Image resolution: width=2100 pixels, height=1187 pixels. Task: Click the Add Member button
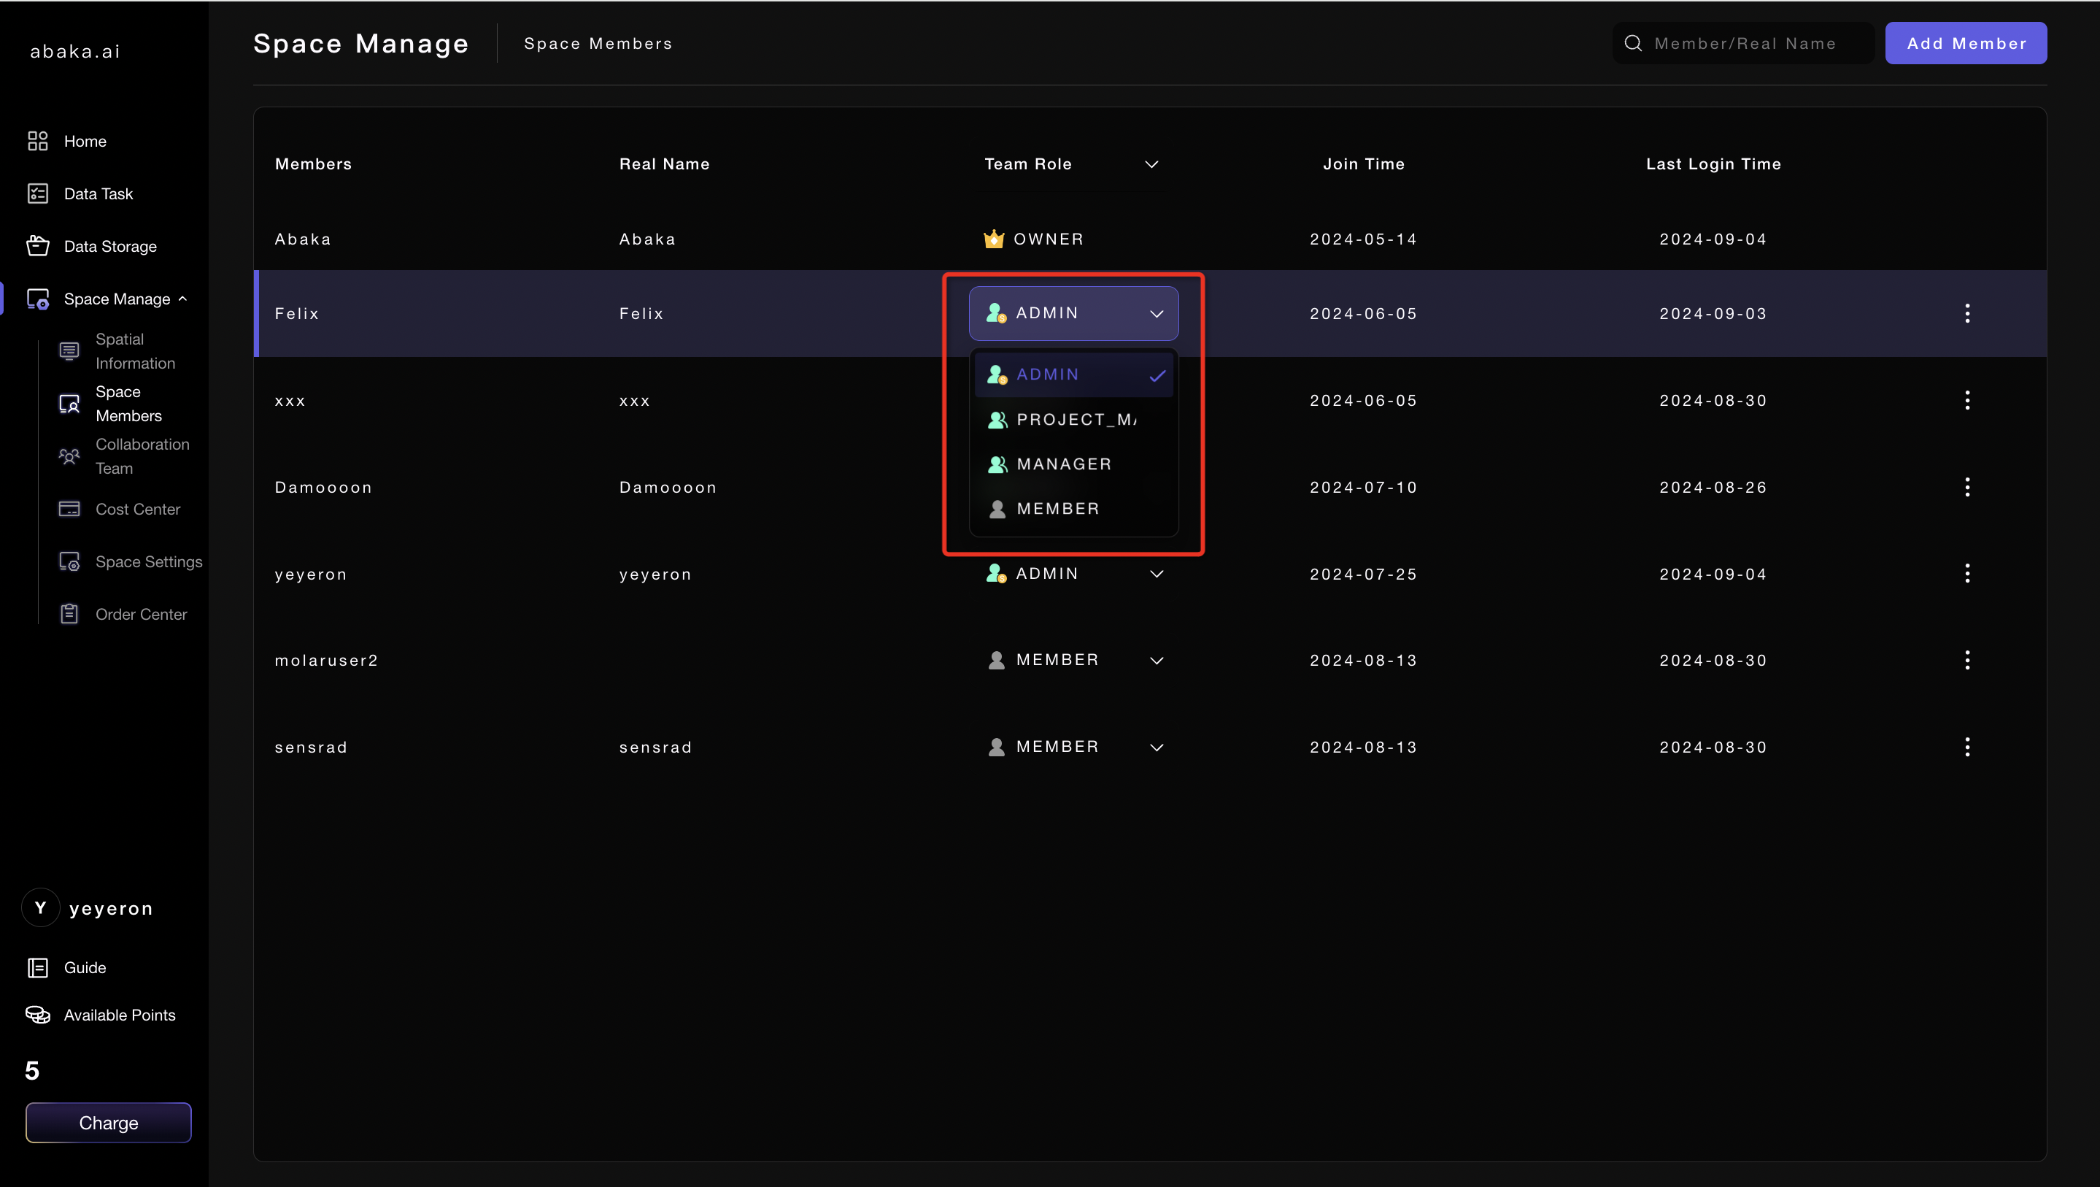point(1966,43)
